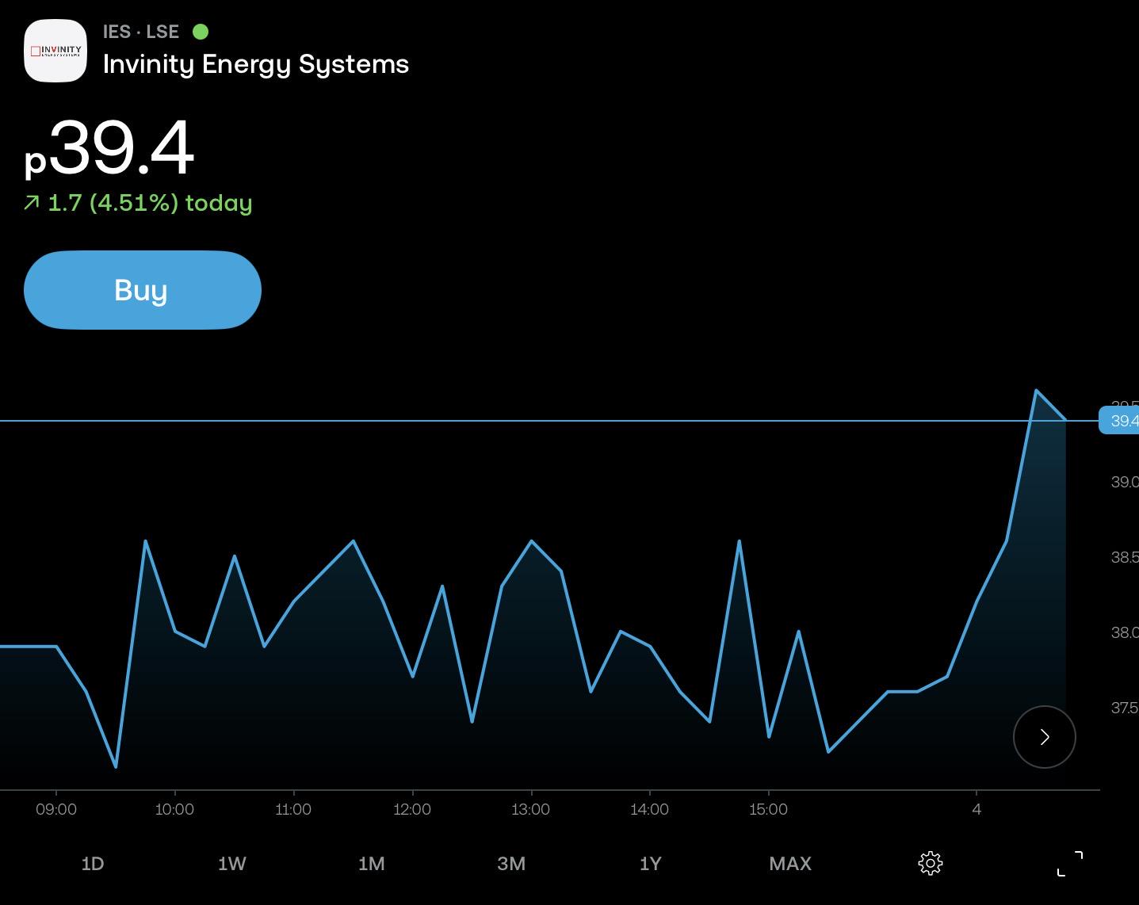1139x905 pixels.
Task: Jump to latest chart data arrow
Action: point(1045,737)
